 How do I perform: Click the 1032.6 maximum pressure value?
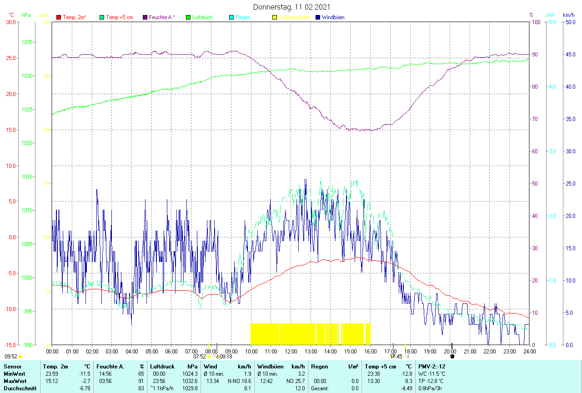pyautogui.click(x=190, y=381)
